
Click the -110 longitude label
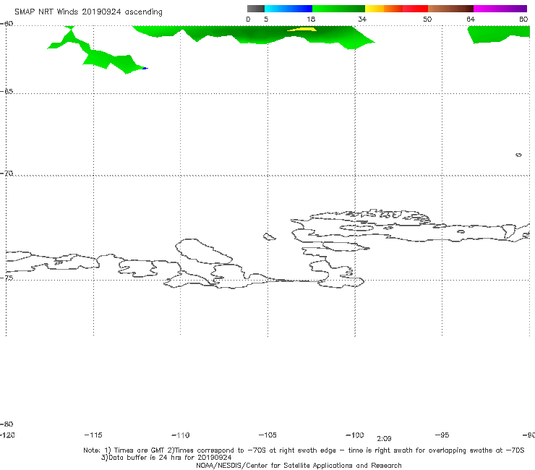(181, 435)
